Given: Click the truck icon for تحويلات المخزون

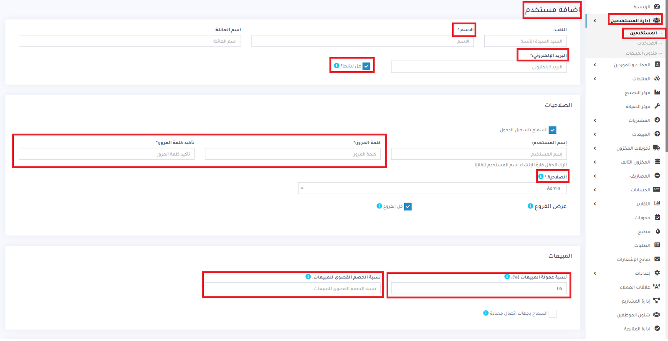Looking at the screenshot, I should (x=657, y=148).
